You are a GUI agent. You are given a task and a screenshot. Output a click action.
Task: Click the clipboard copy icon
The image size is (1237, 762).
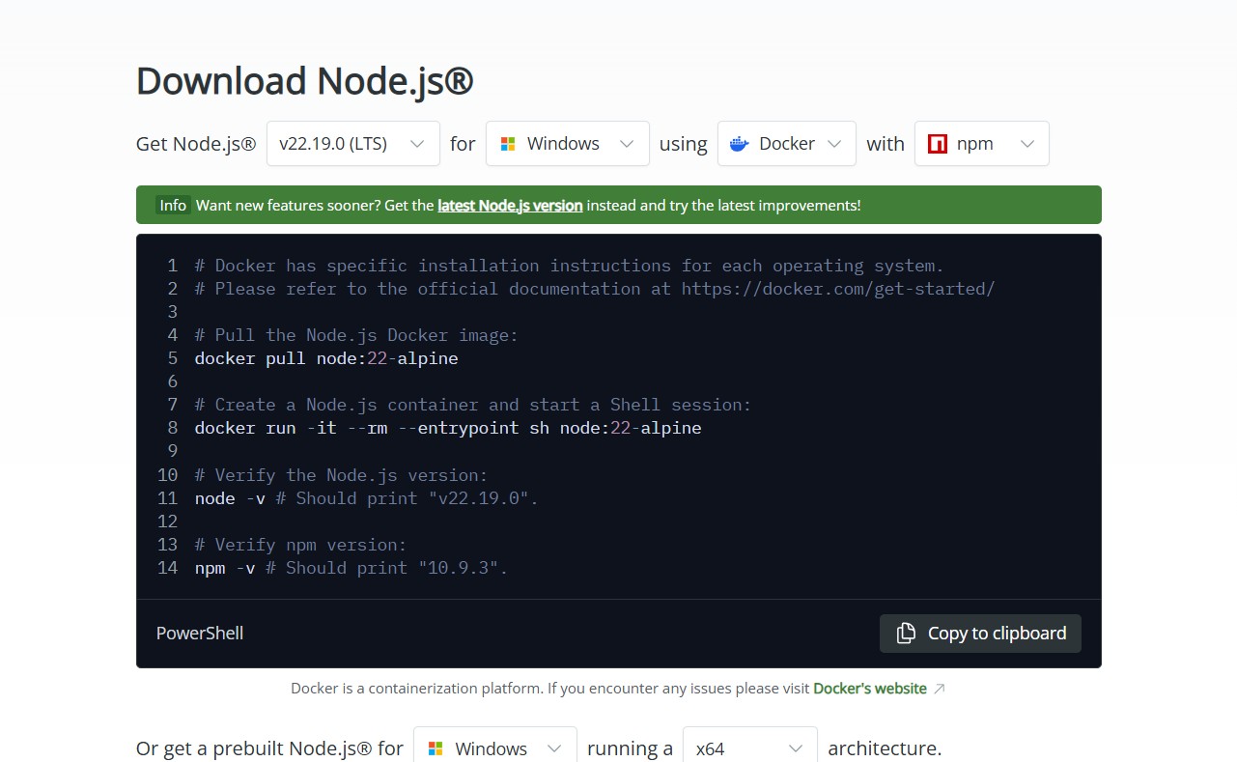click(x=906, y=634)
